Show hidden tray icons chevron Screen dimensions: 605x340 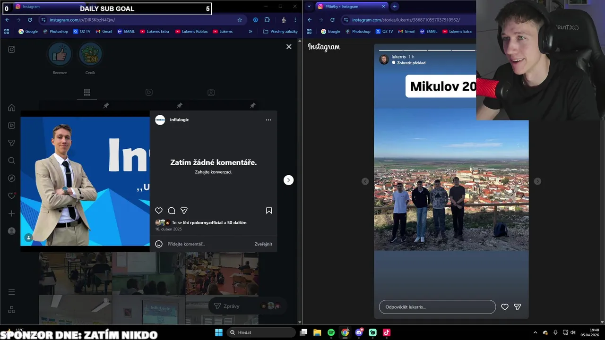(535, 332)
